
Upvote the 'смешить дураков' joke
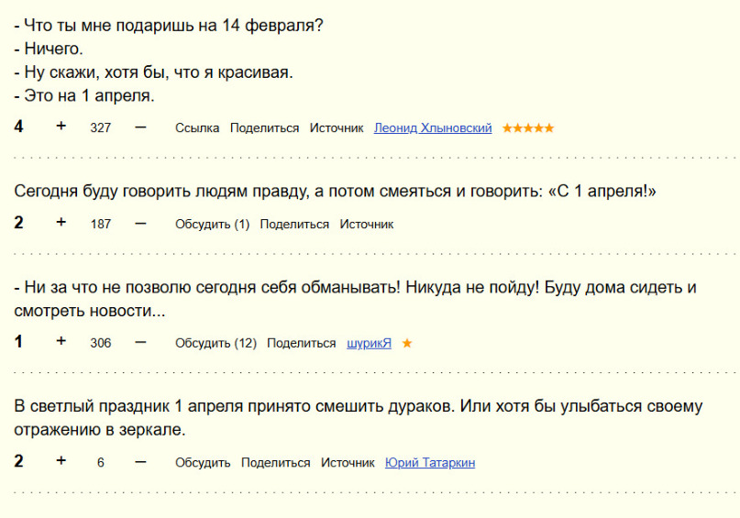61,461
